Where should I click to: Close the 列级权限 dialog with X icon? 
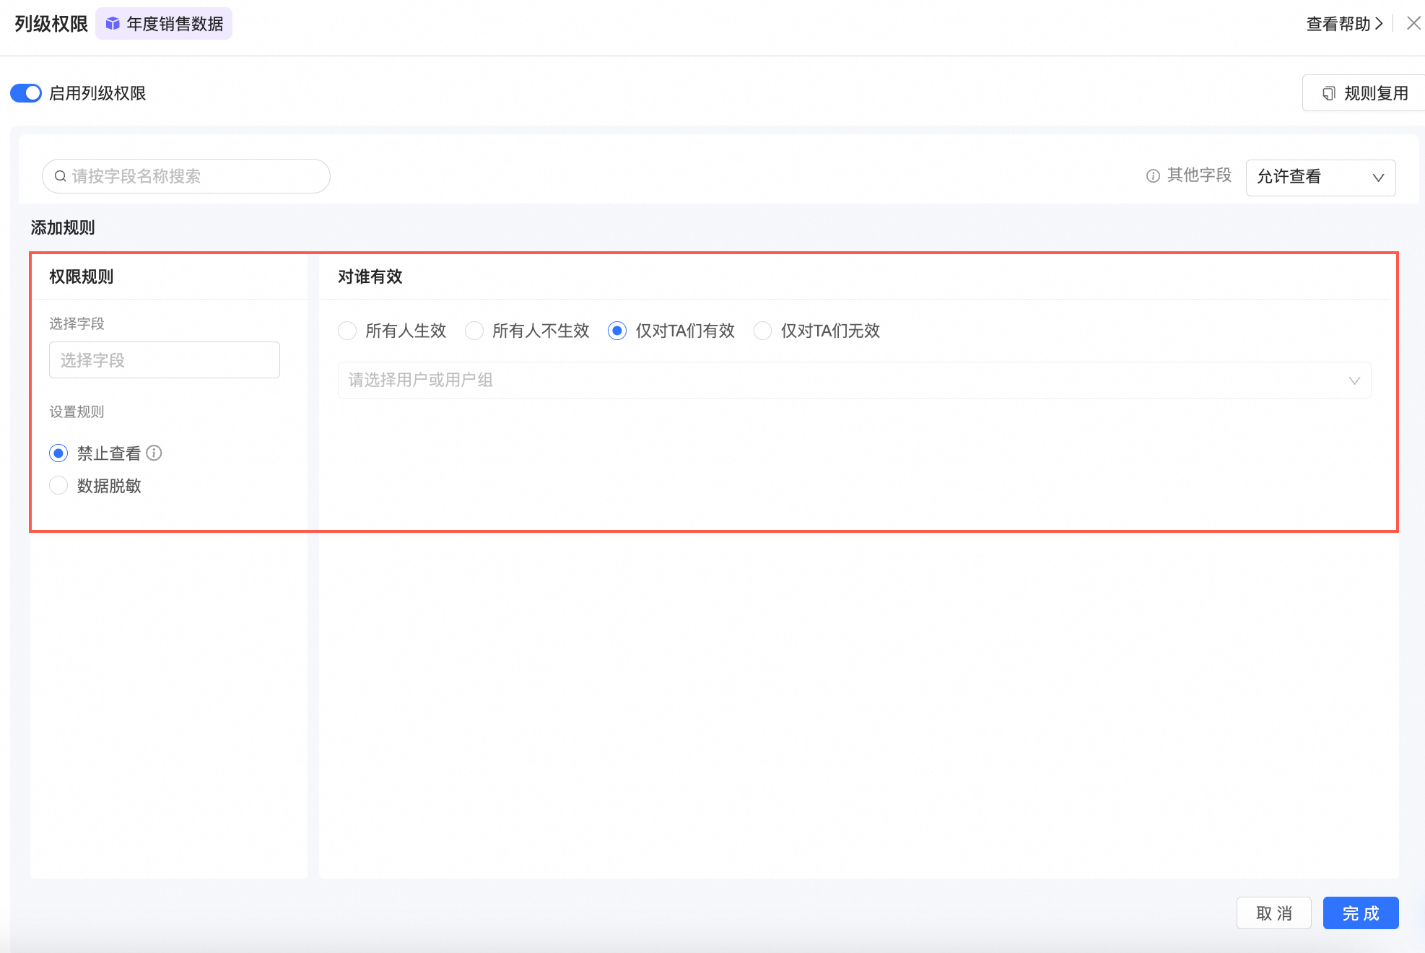[1413, 23]
